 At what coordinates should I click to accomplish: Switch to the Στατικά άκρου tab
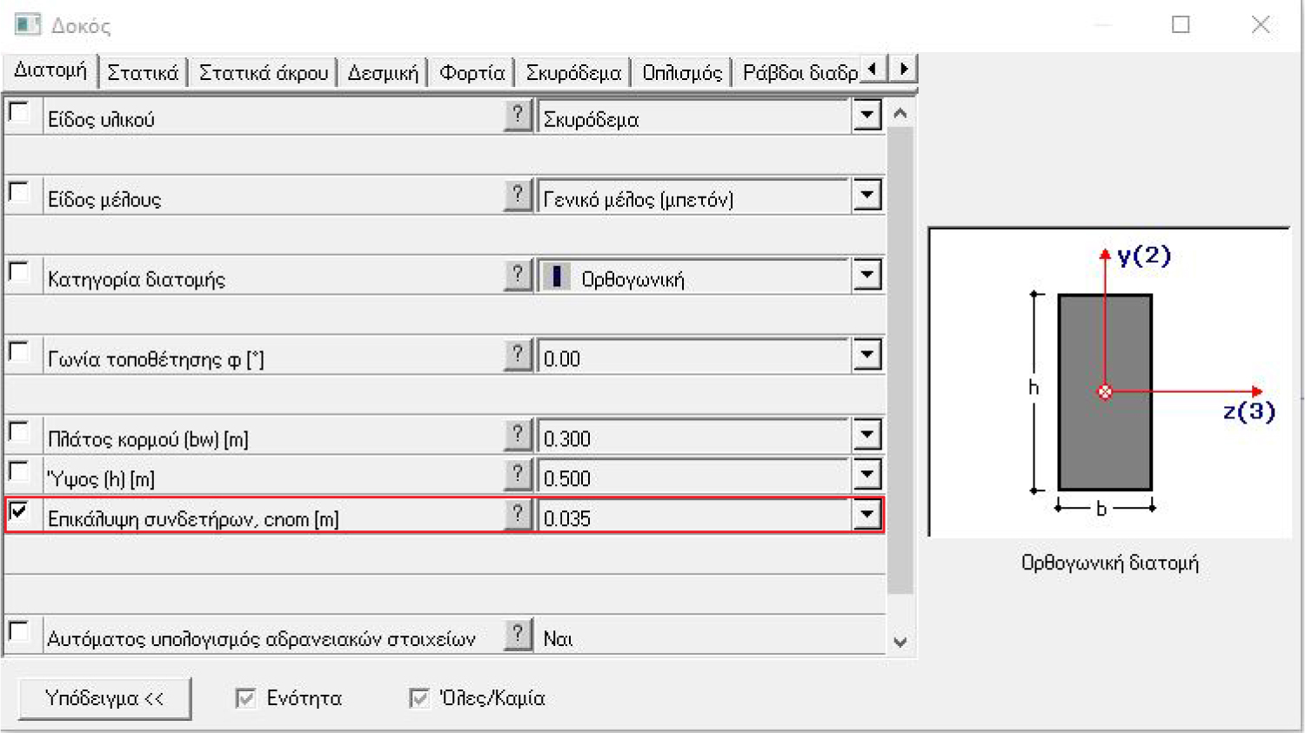pyautogui.click(x=264, y=73)
